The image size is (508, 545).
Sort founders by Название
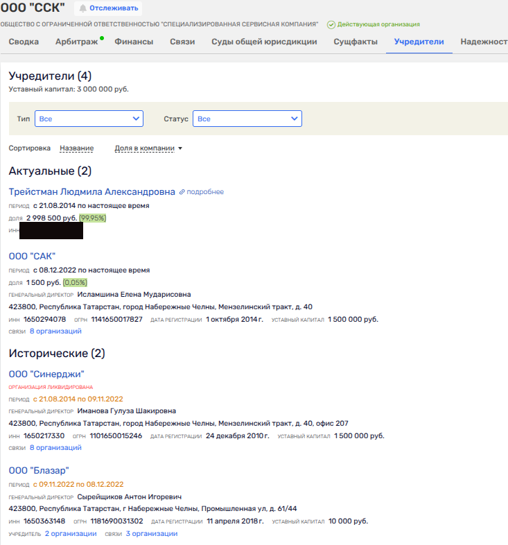76,148
